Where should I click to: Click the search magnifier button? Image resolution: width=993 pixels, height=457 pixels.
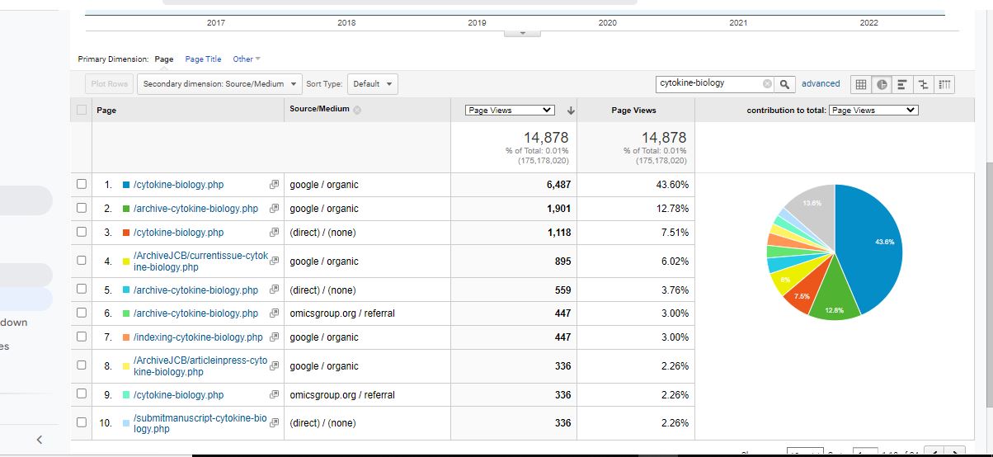[x=786, y=84]
